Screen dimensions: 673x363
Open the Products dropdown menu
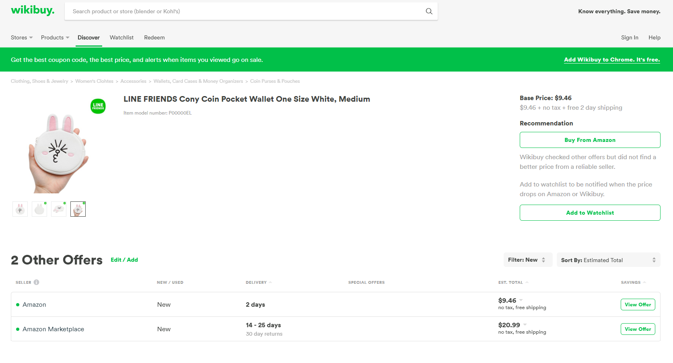[55, 37]
